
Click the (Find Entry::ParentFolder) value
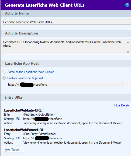tap(39, 134)
